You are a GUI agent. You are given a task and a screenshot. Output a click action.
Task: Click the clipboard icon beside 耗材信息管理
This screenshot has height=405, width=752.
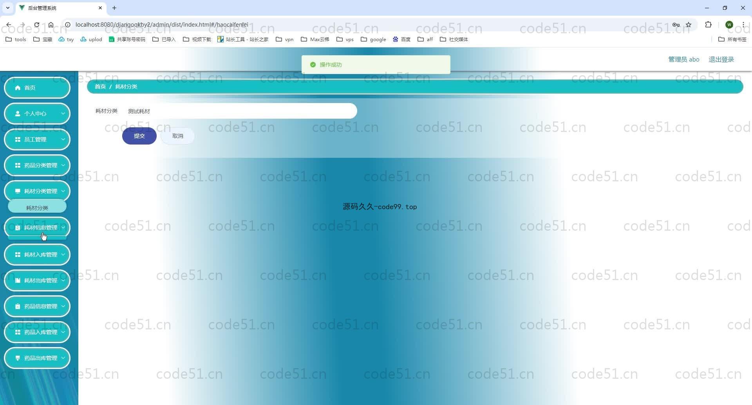pos(18,228)
